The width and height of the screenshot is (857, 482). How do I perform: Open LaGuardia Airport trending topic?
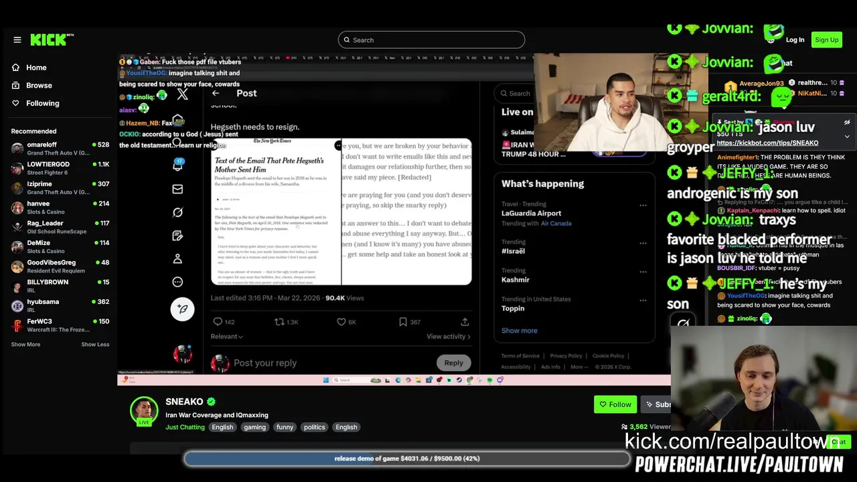click(x=531, y=213)
